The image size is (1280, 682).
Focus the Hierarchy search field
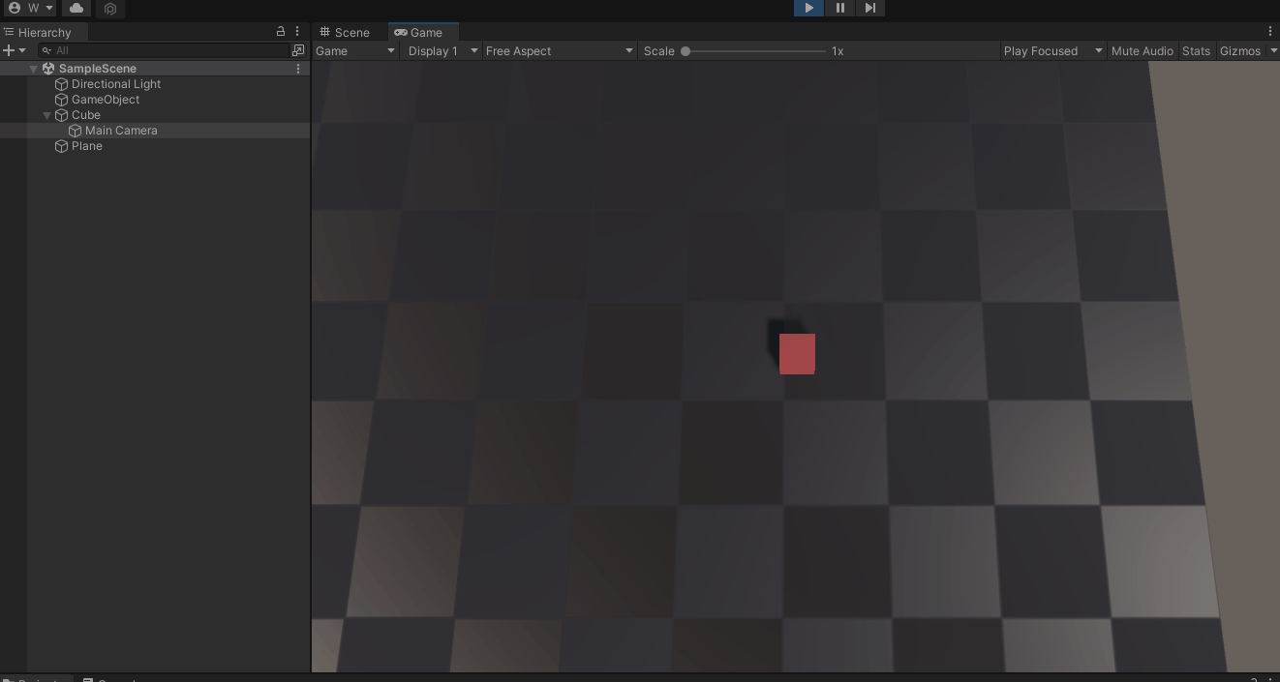(x=163, y=50)
